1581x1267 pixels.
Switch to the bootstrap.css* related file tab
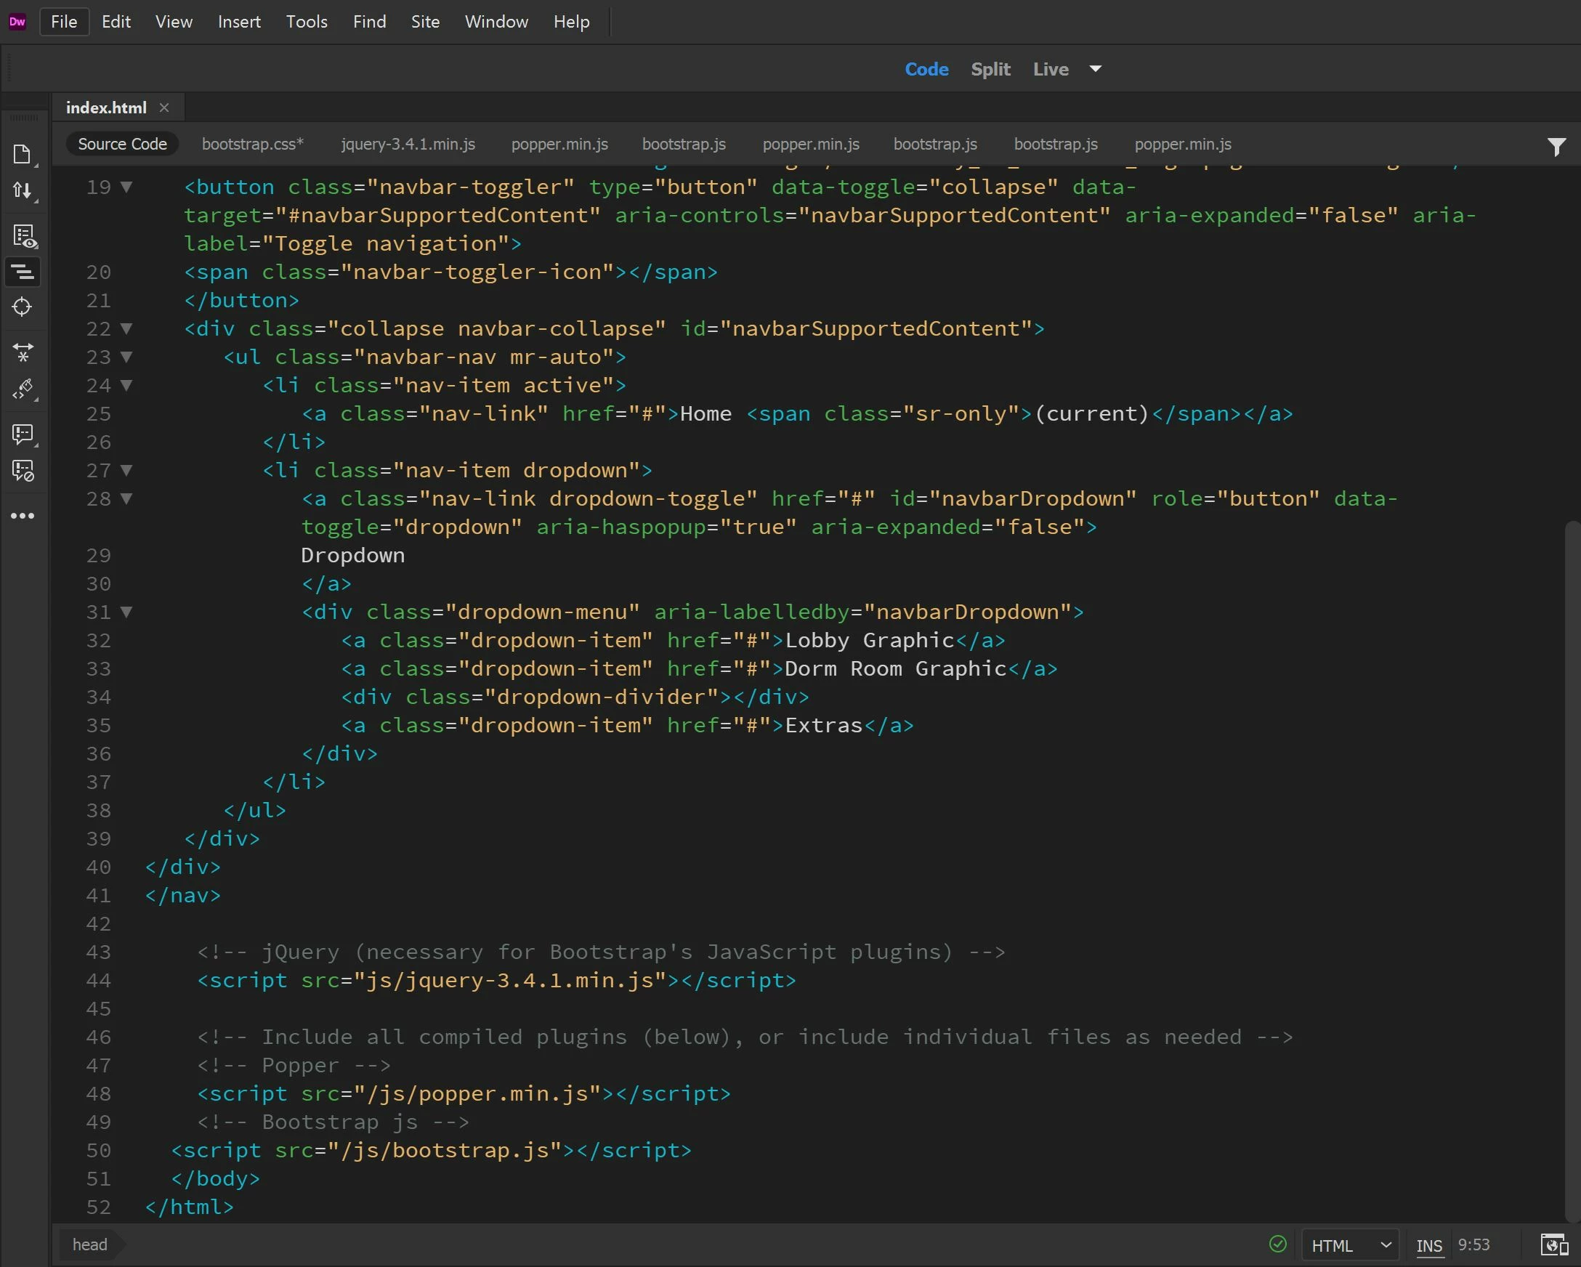tap(252, 145)
